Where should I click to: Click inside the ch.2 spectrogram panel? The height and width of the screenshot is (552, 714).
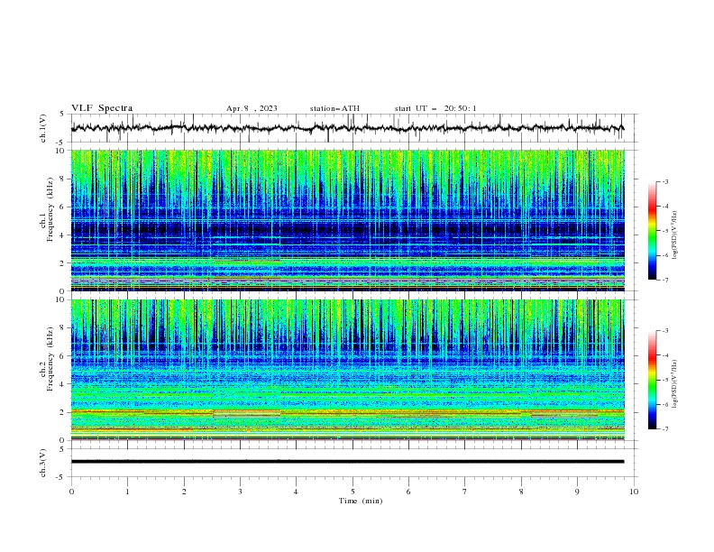347,370
